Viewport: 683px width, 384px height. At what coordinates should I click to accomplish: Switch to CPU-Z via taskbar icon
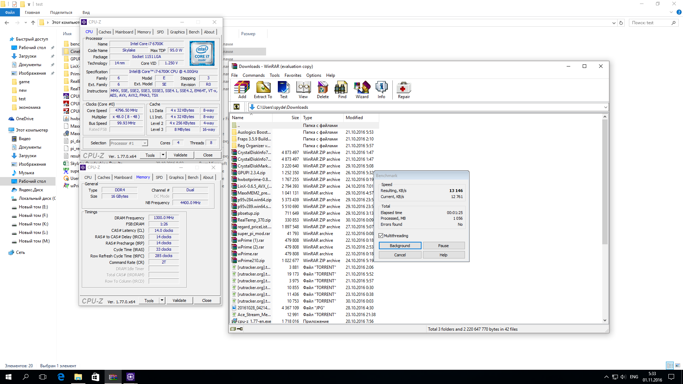point(130,377)
